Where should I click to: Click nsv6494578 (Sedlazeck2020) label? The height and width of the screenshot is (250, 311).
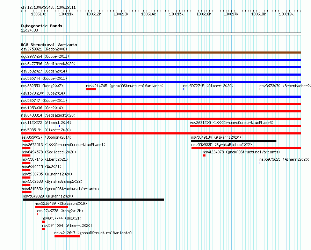[49, 152]
